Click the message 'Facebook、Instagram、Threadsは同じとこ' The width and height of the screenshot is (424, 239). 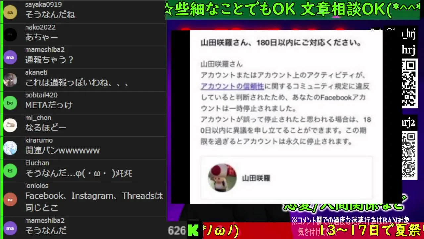pos(94,202)
